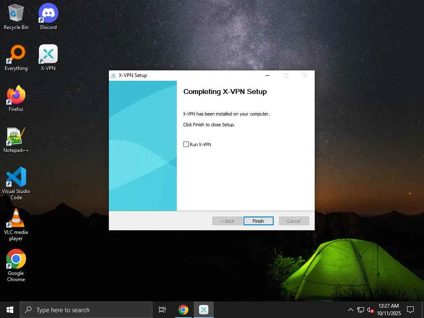Show hidden system tray icons

pos(350,310)
